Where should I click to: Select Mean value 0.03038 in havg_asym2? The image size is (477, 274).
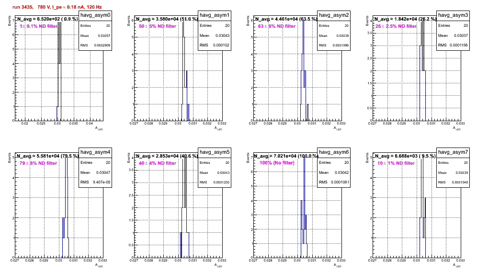tap(342, 35)
